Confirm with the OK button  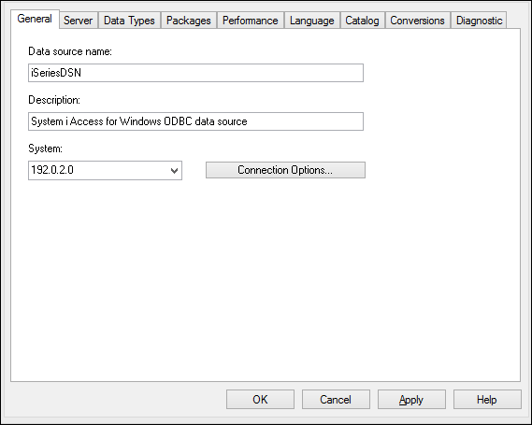point(260,400)
